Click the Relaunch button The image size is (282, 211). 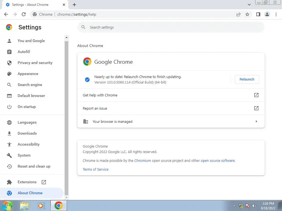(247, 79)
